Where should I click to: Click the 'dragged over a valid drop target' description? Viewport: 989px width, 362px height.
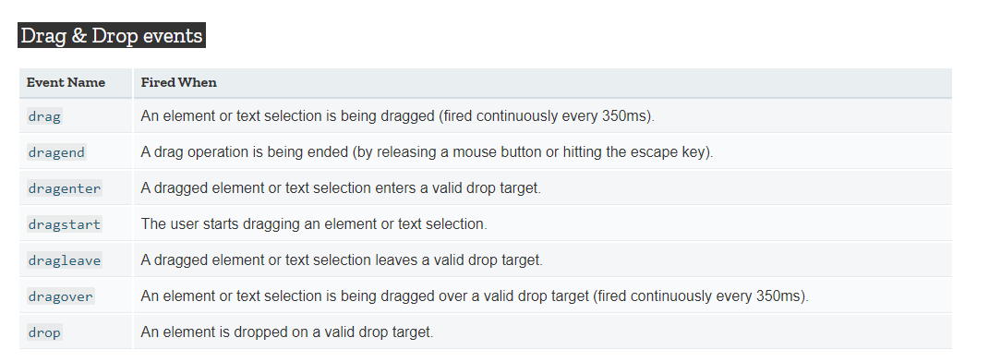(x=475, y=296)
